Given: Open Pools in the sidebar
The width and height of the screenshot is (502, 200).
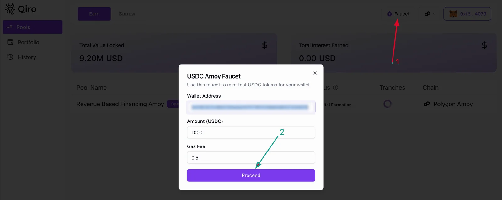Looking at the screenshot, I should click(33, 27).
